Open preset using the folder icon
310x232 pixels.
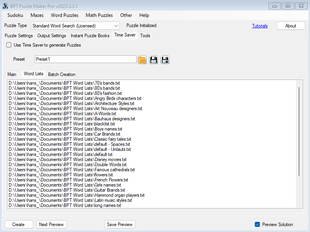click(x=142, y=60)
